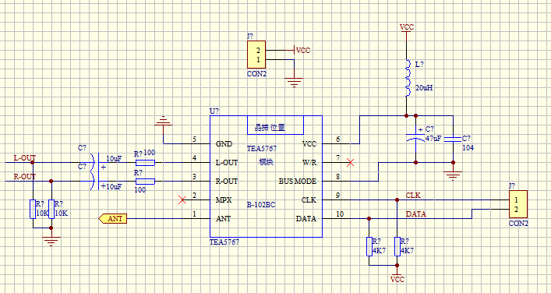Select the 100 ohm resistor on R-OUT line
The width and height of the screenshot is (551, 293).
[145, 182]
